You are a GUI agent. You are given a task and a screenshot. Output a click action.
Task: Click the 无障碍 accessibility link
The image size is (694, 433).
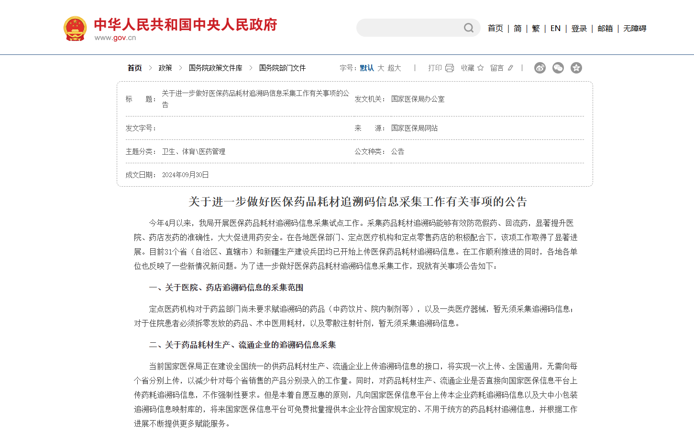pyautogui.click(x=634, y=28)
